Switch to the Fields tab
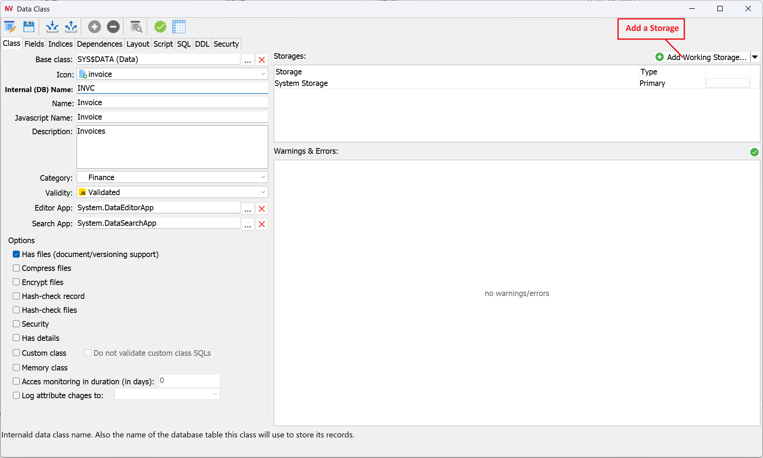 [34, 44]
